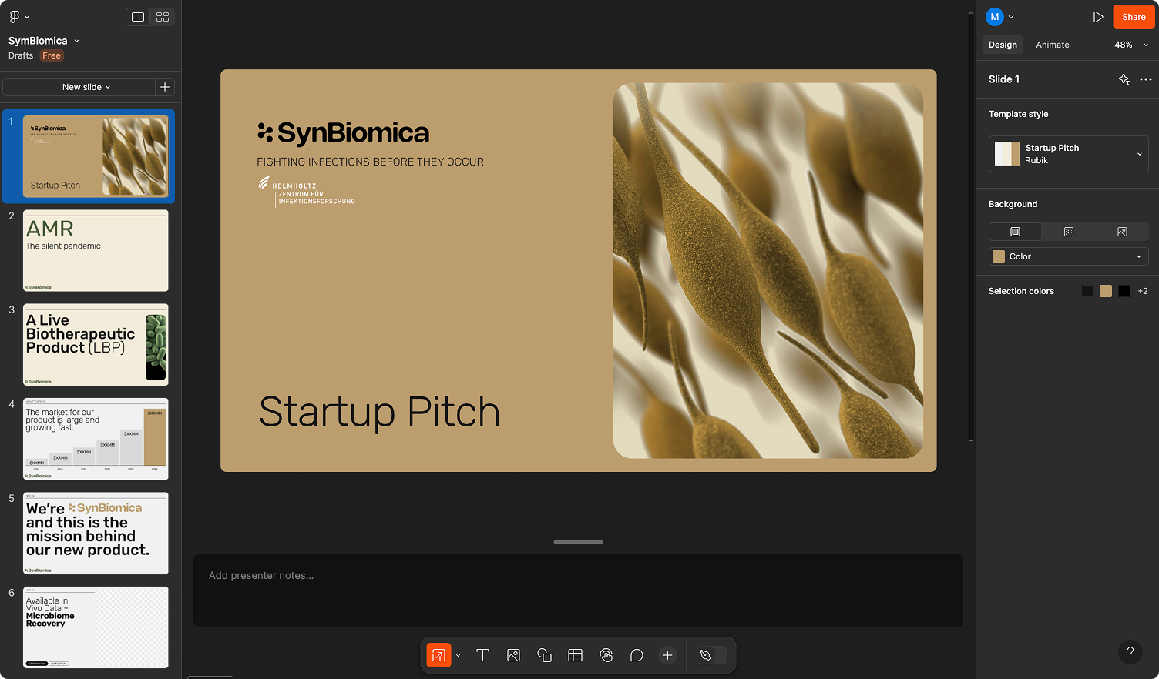Viewport: 1159px width, 679px height.
Task: Open the more tools plus button
Action: [x=667, y=655]
